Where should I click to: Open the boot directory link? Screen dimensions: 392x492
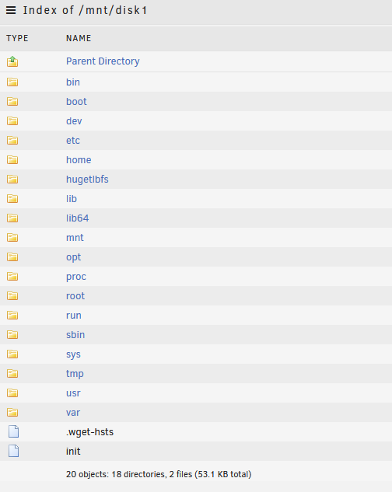pyautogui.click(x=76, y=102)
